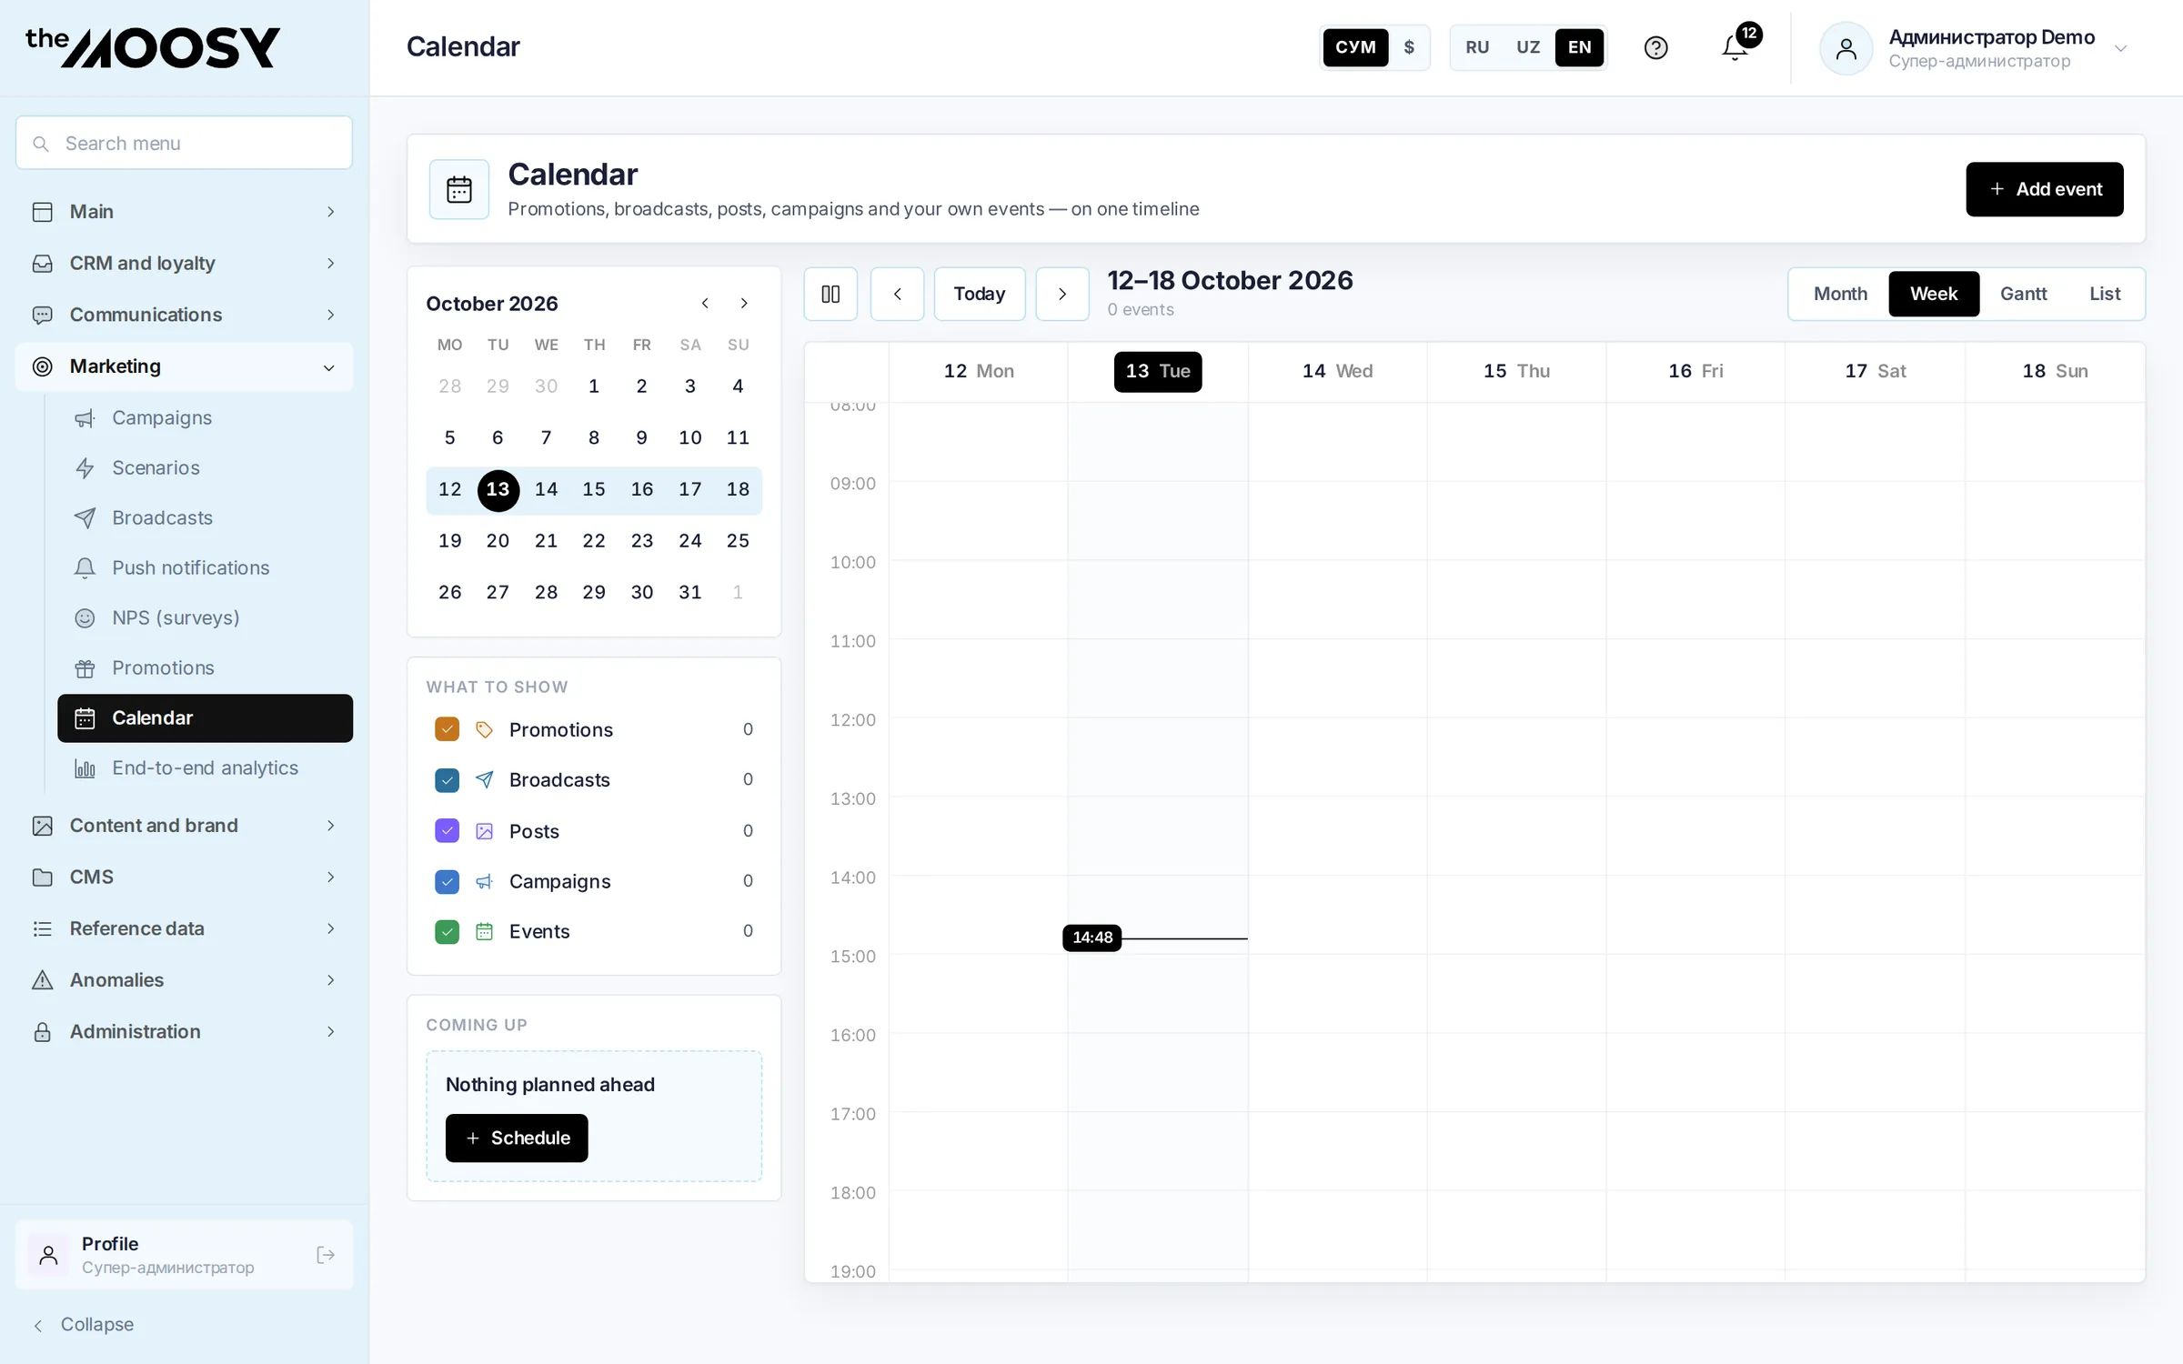The image size is (2183, 1364).
Task: Open the user account dropdown chevron
Action: [x=2120, y=48]
